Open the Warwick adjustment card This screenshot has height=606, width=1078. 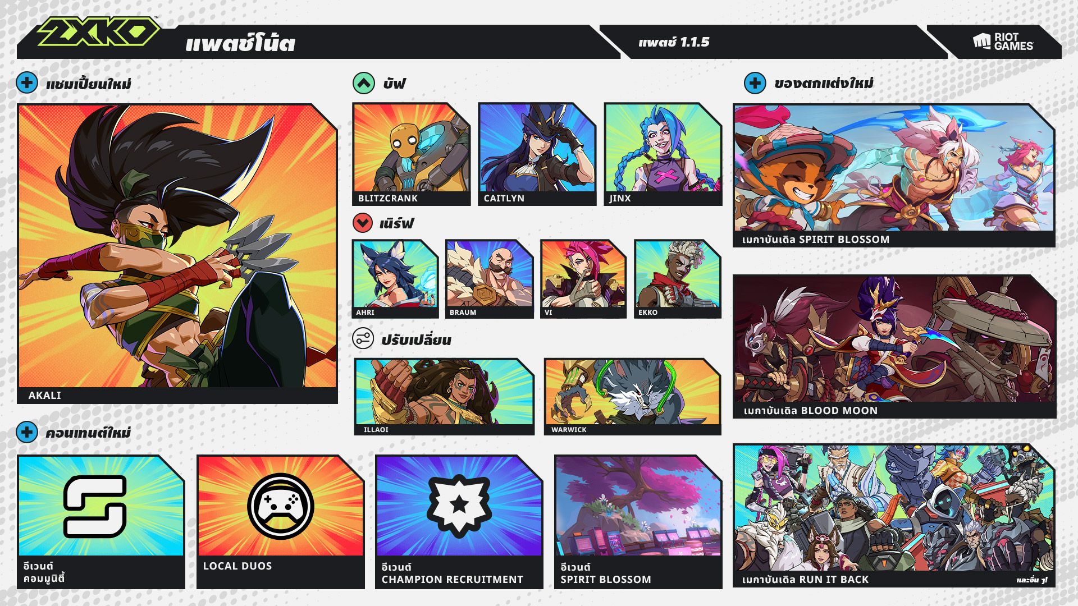pyautogui.click(x=632, y=397)
